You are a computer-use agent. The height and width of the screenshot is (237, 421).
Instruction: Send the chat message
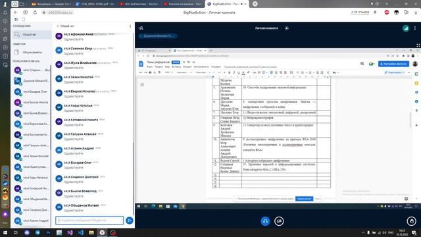[x=129, y=221]
